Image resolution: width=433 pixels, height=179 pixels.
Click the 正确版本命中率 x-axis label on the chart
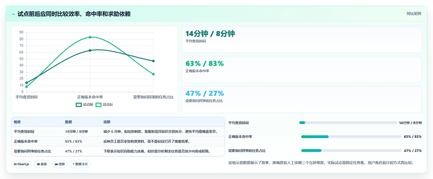[90, 97]
